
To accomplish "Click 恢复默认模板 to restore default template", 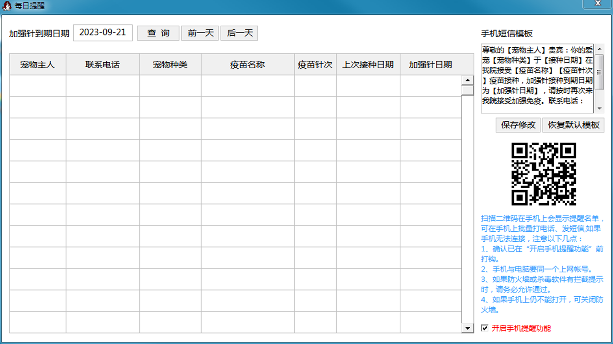I will coord(573,125).
